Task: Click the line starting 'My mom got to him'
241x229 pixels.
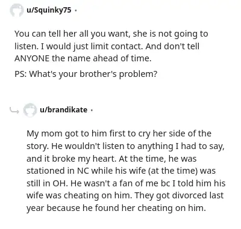Action: 119,133
